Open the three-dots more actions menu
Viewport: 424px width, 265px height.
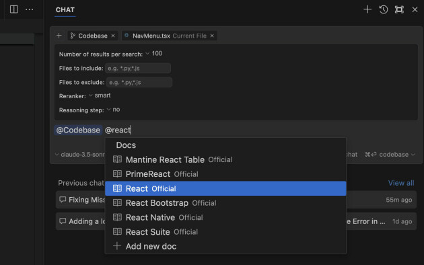click(29, 9)
